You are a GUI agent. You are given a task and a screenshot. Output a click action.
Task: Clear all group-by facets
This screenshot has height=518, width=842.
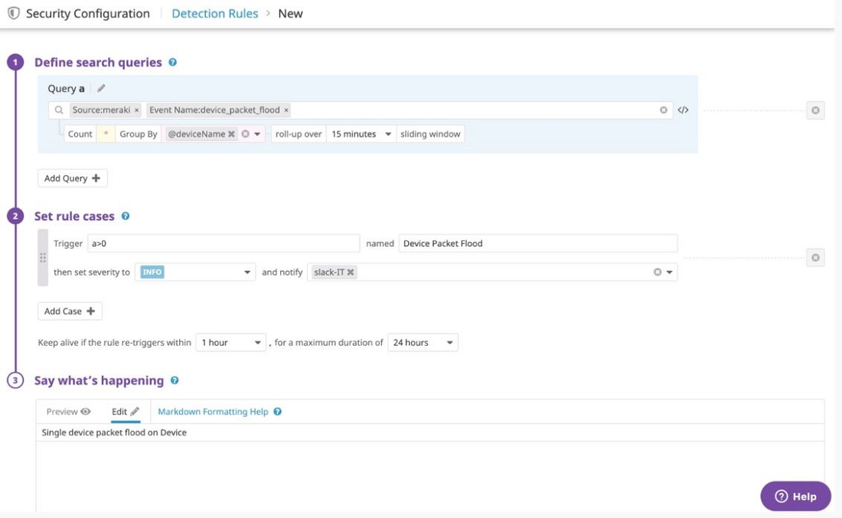pos(243,133)
